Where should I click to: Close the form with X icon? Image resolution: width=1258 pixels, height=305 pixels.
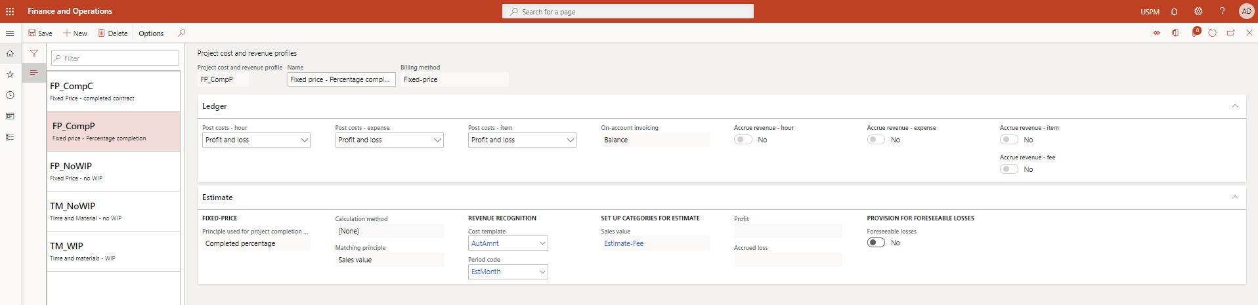click(x=1249, y=33)
